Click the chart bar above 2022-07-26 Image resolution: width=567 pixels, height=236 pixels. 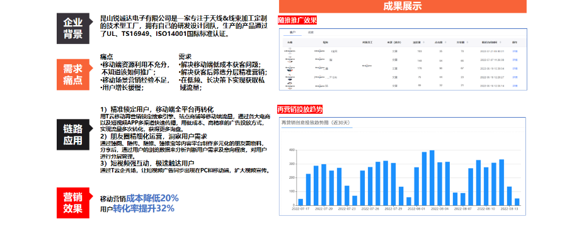[x=370, y=186]
